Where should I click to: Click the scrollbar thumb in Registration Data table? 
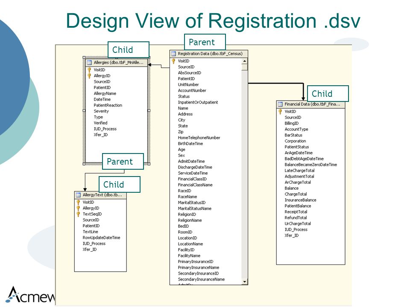pyautogui.click(x=244, y=67)
